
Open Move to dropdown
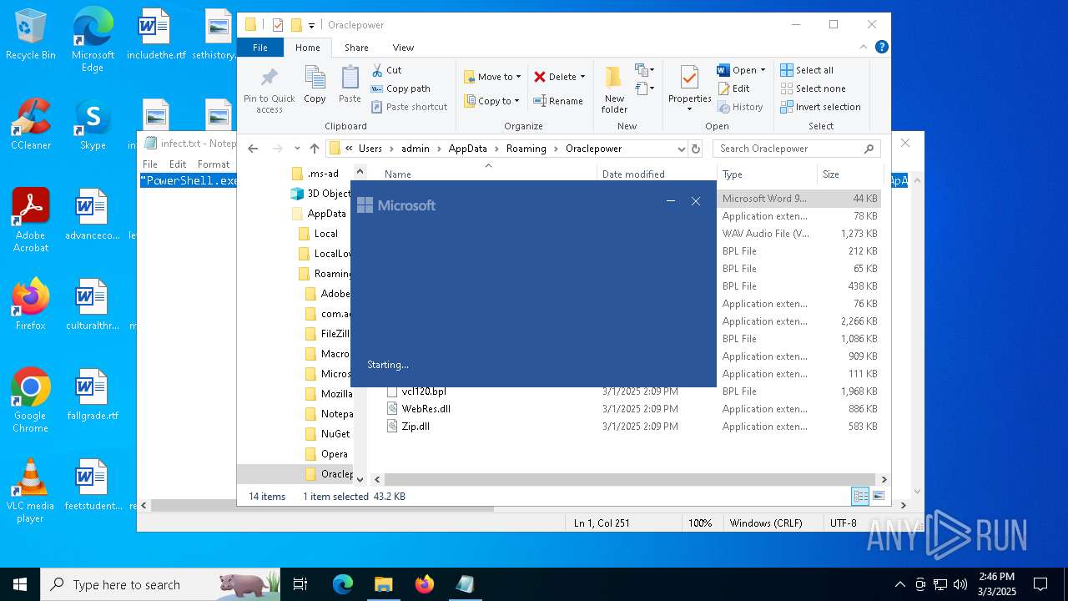coord(492,77)
